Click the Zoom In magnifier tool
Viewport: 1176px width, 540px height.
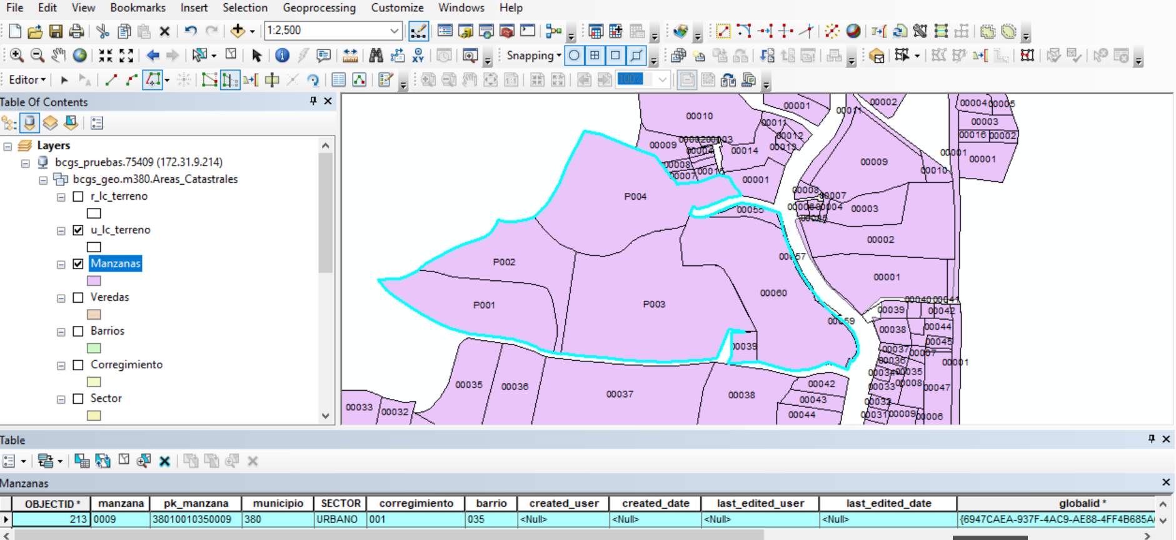17,56
